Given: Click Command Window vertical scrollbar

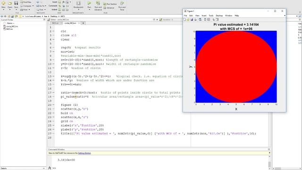Looking at the screenshot, I should [269, 162].
